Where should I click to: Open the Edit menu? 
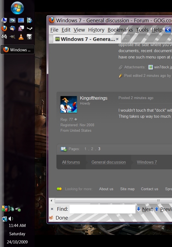66,30
